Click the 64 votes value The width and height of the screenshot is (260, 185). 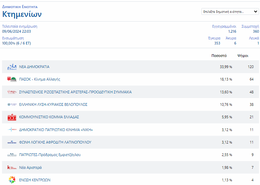click(252, 79)
